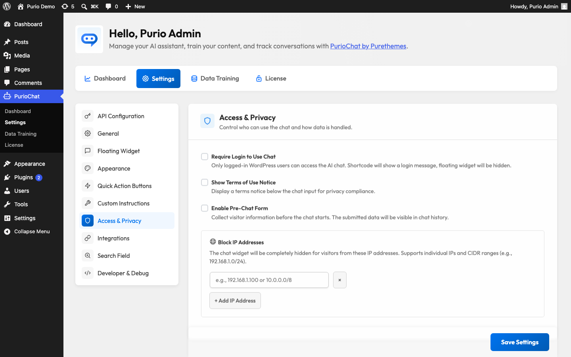Click the WordPress logo icon in admin bar

7,6
